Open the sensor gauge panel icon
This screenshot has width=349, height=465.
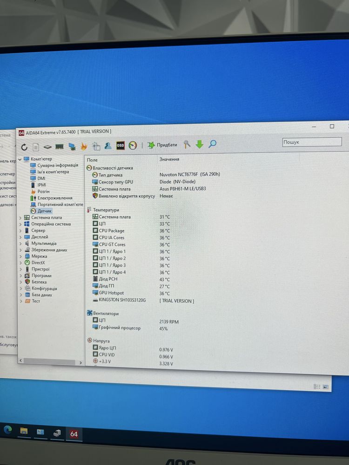coord(133,146)
